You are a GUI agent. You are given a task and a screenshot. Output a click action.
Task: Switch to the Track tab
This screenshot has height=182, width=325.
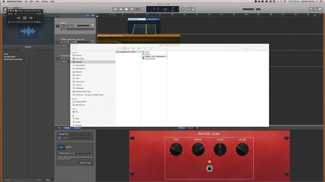pos(59,128)
